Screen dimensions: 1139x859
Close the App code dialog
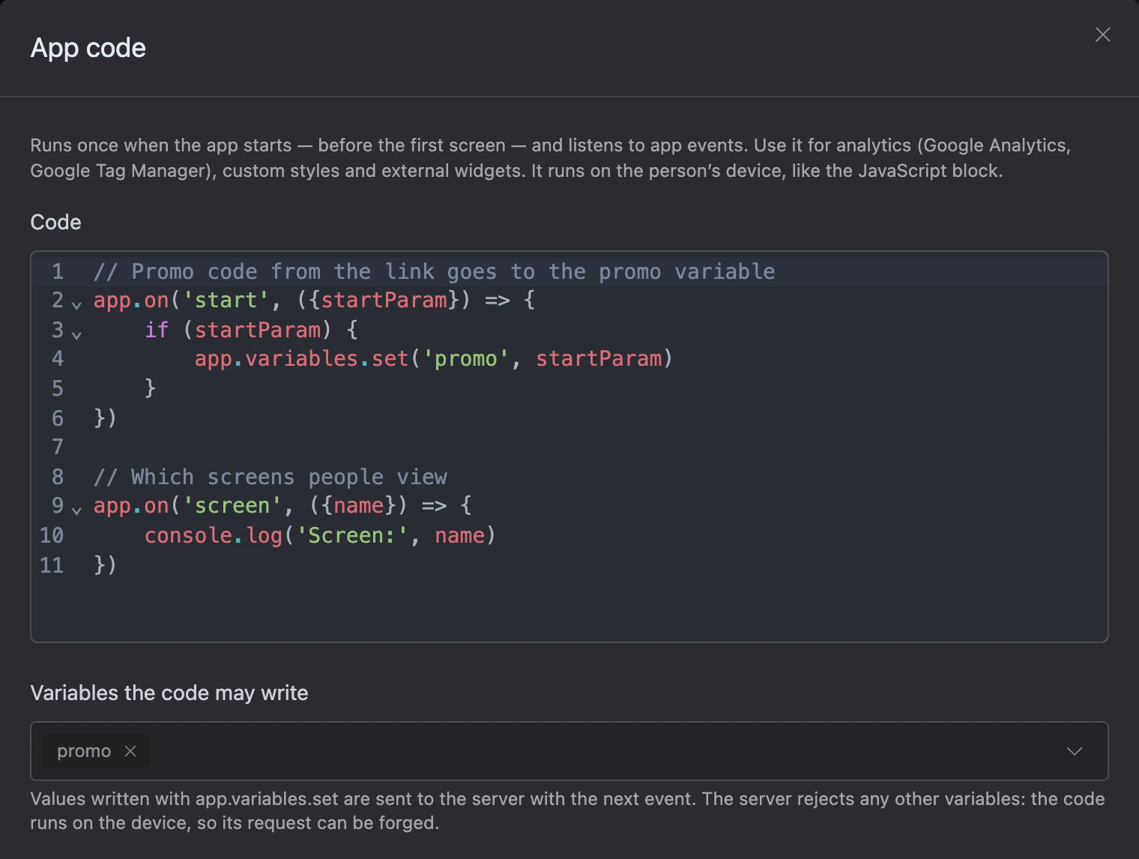coord(1102,34)
